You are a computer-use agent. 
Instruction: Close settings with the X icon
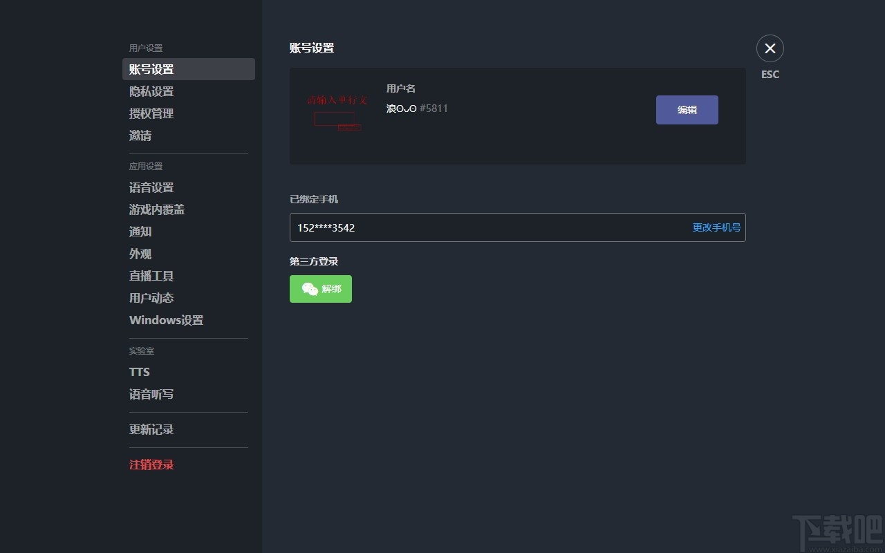pos(770,48)
